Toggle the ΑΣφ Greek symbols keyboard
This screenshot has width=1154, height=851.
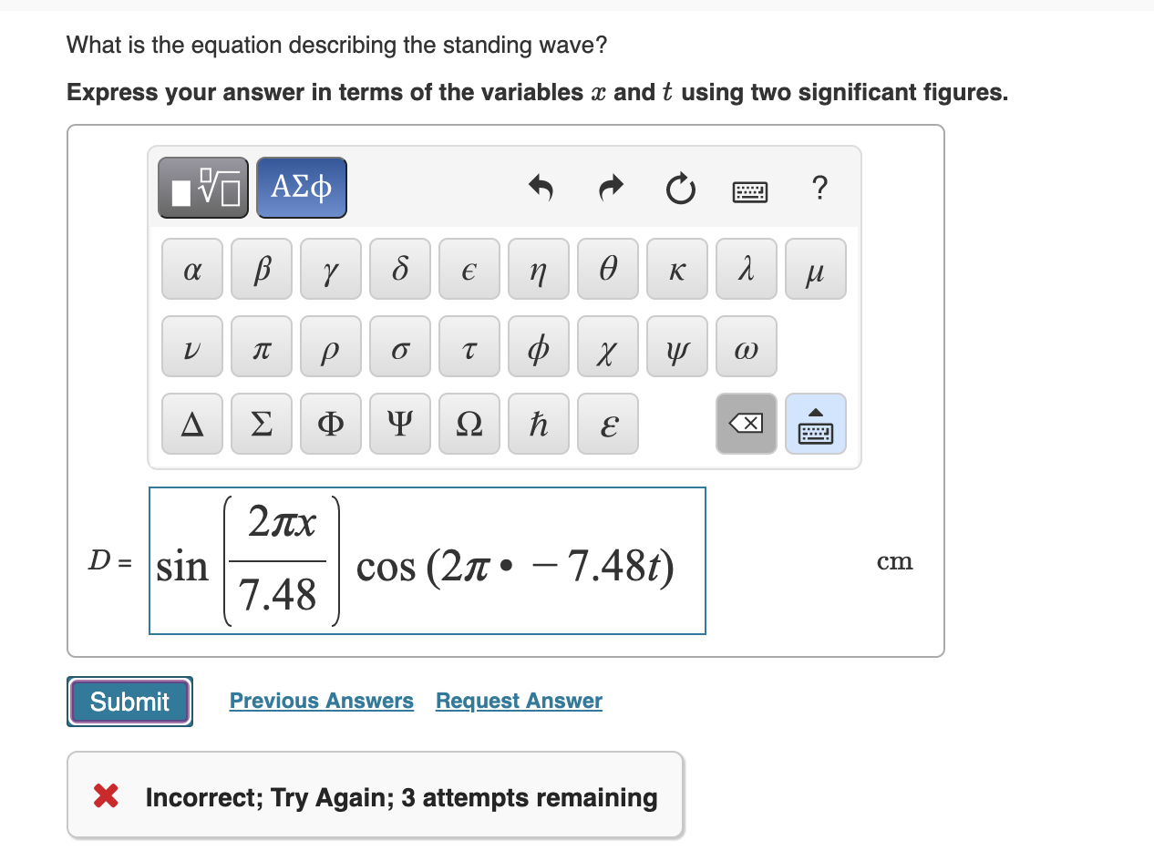point(301,187)
